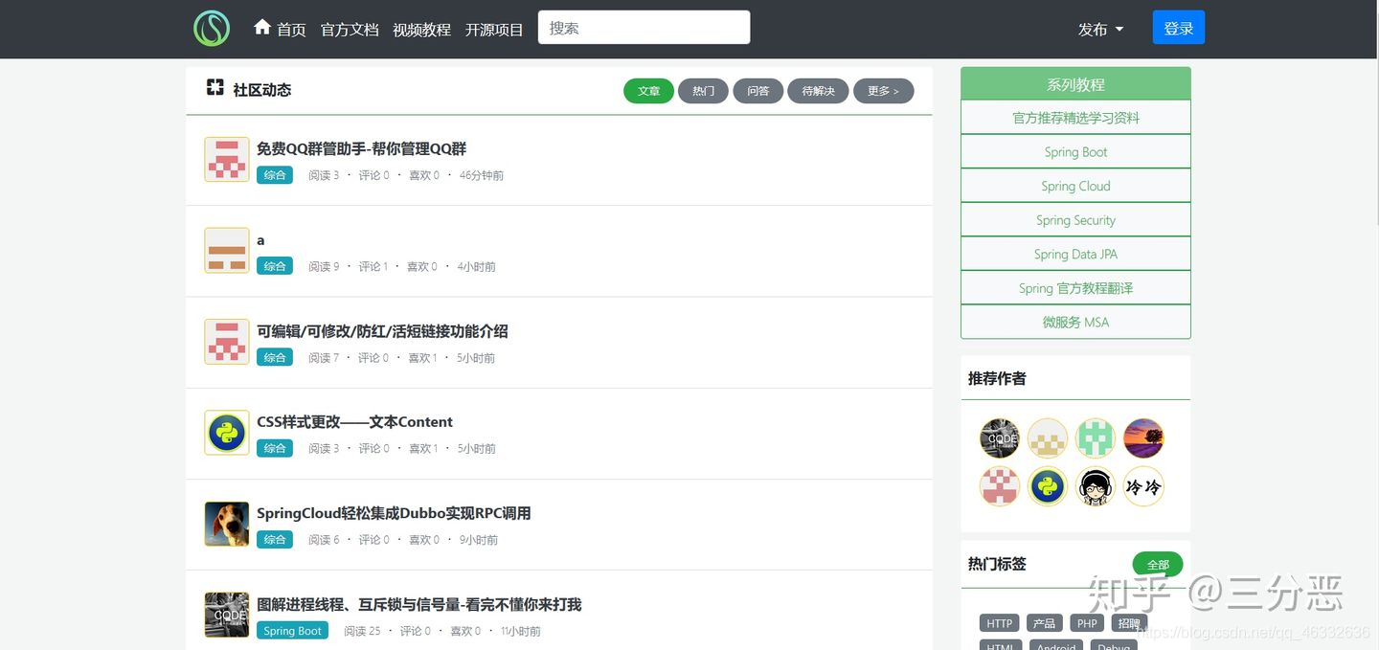
Task: Click 4小时前 timestamp text
Action: pyautogui.click(x=476, y=266)
